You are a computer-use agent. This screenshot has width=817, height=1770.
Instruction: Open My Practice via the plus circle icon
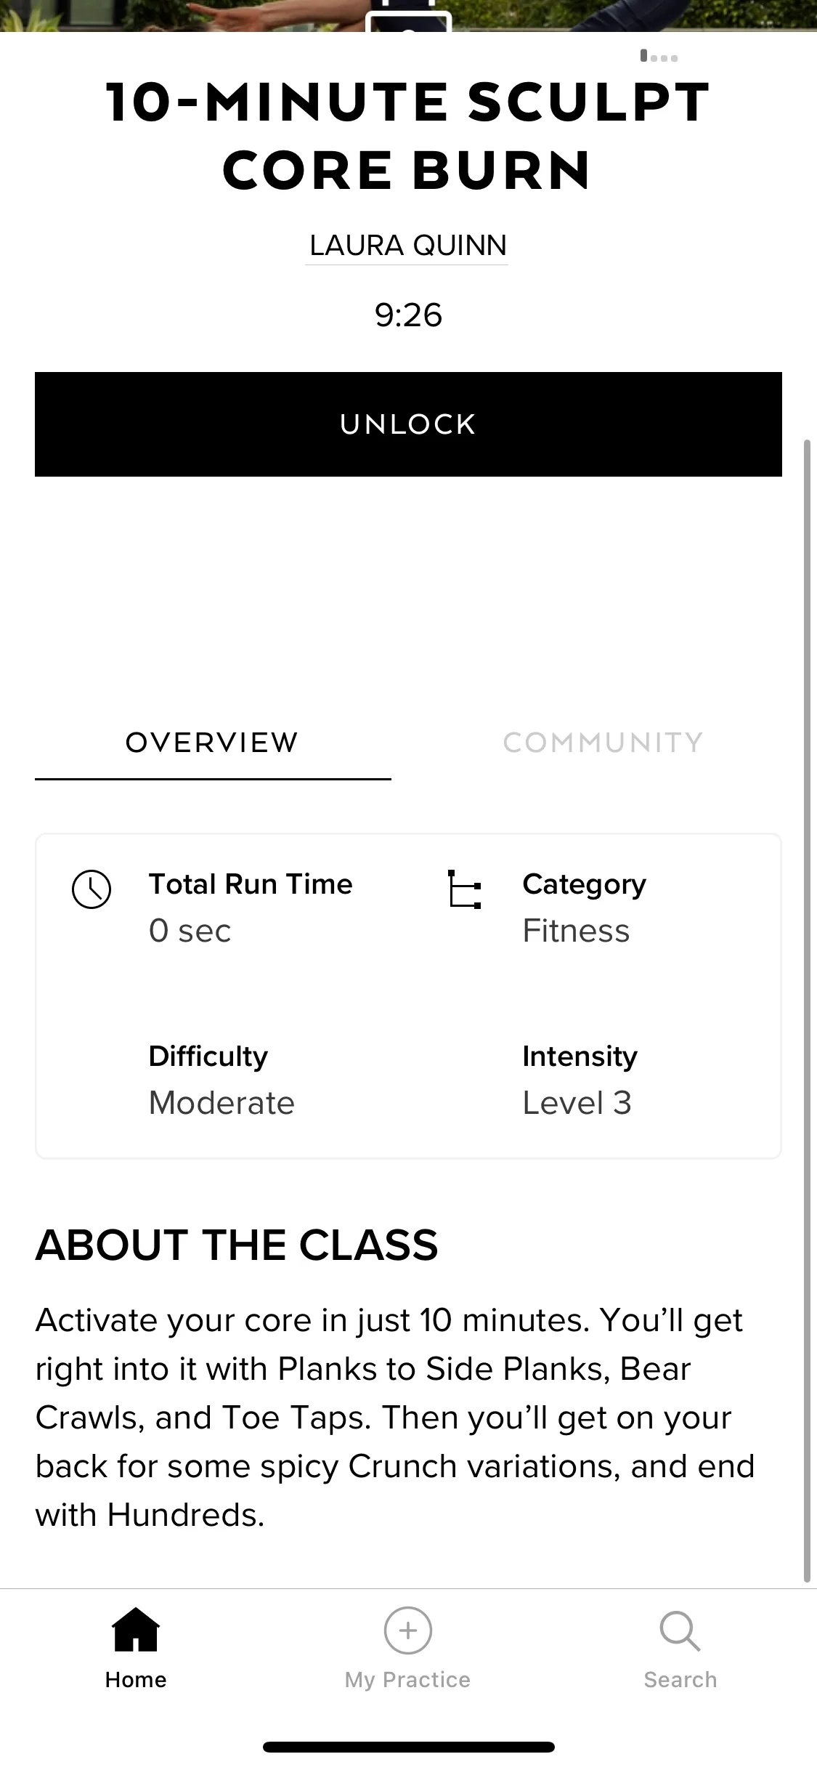pos(408,1630)
